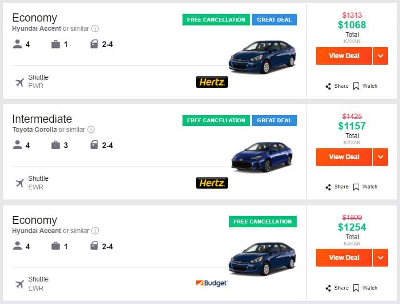Expand dropdown arrow next to $1068 View Deal

380,56
